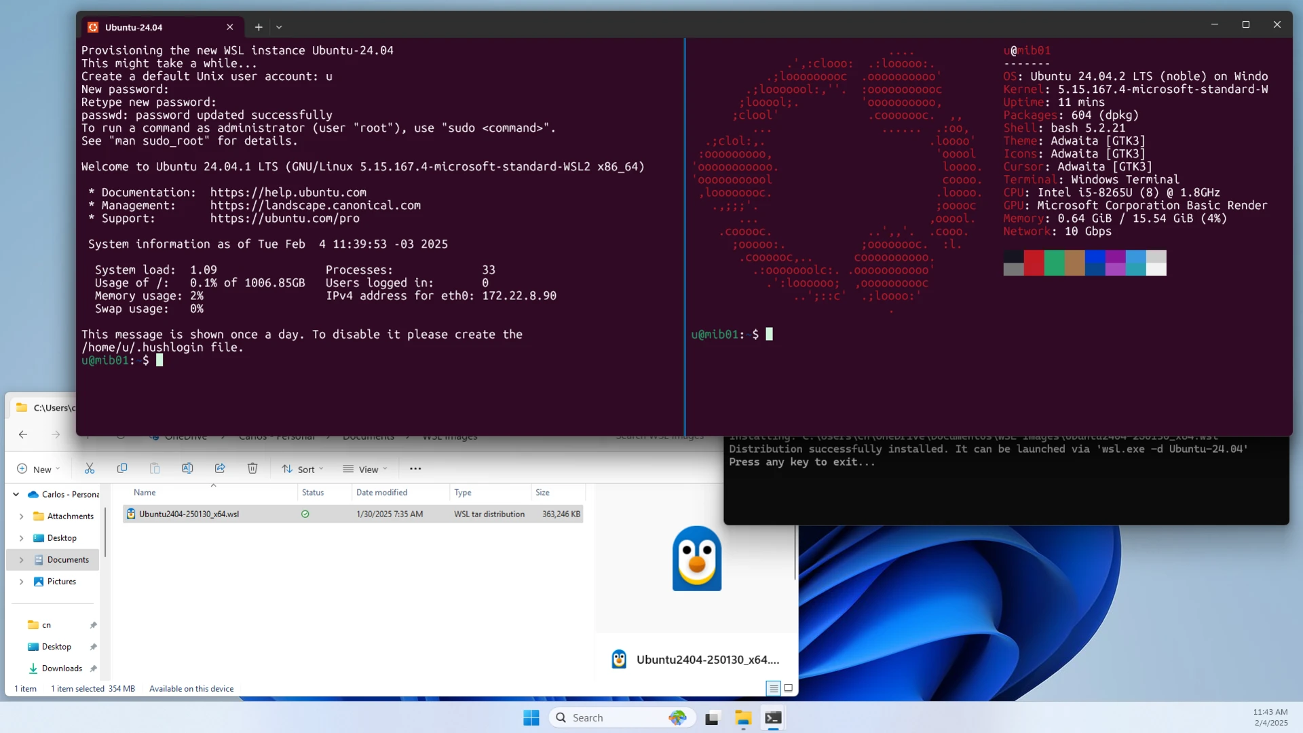Toggle the pin on the cn folder
Screen dimensions: 1303x733
click(x=94, y=624)
